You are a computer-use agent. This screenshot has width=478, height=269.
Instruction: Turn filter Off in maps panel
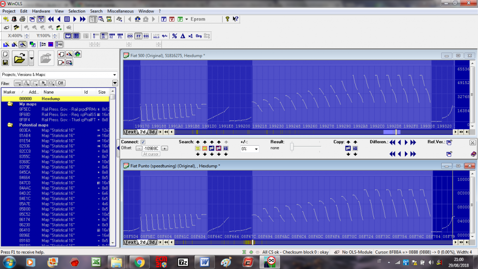pos(61,83)
